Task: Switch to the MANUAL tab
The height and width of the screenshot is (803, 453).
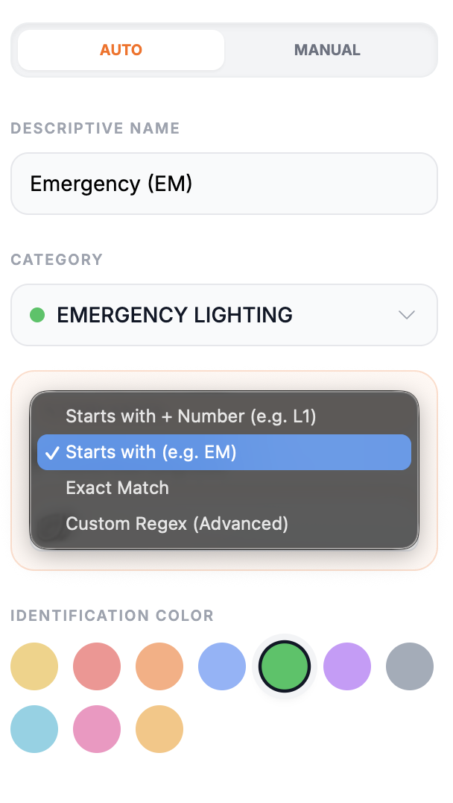Action: pyautogui.click(x=327, y=49)
